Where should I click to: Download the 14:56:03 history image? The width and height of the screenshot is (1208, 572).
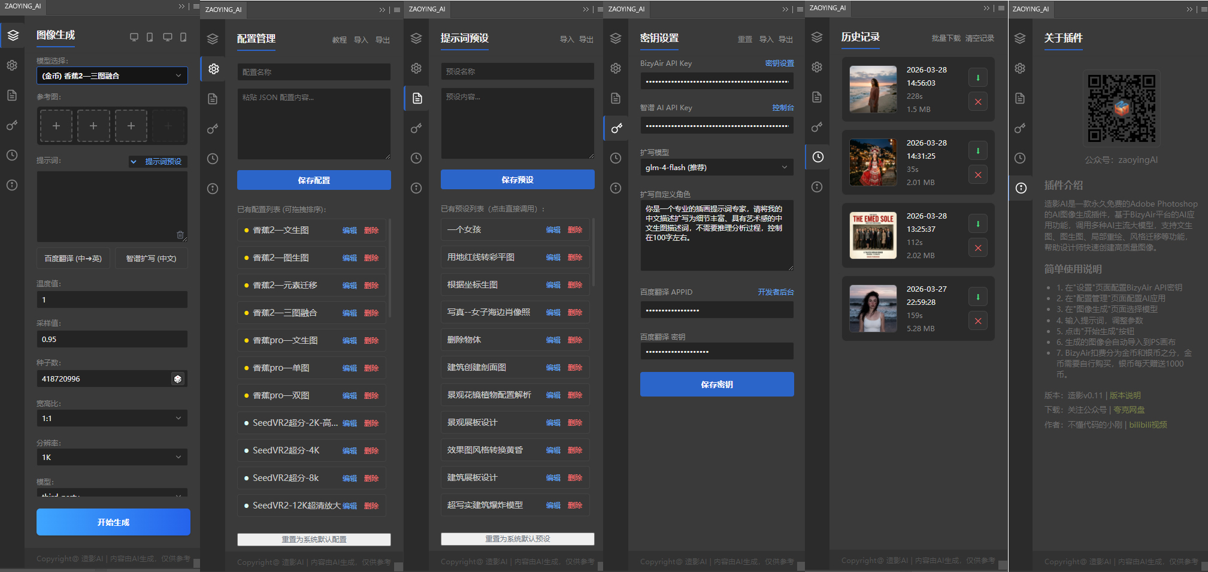coord(977,78)
